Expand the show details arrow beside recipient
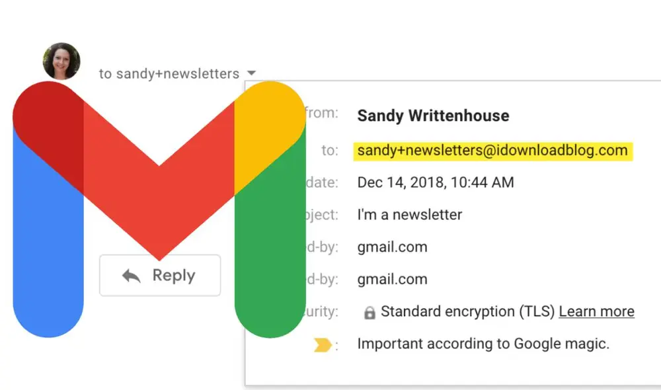This screenshot has width=661, height=390. tap(251, 73)
